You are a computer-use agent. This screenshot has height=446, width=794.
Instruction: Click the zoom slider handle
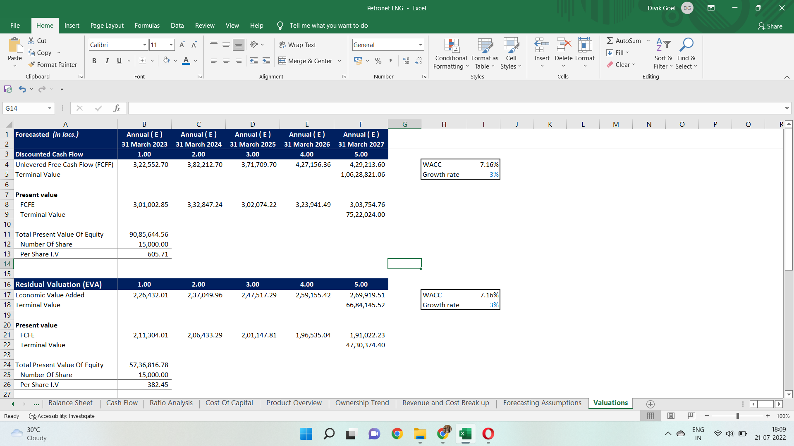coord(737,416)
